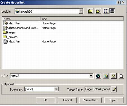This screenshot has height=106, width=127.
Task: Click the OK button
Action: pos(46,100)
